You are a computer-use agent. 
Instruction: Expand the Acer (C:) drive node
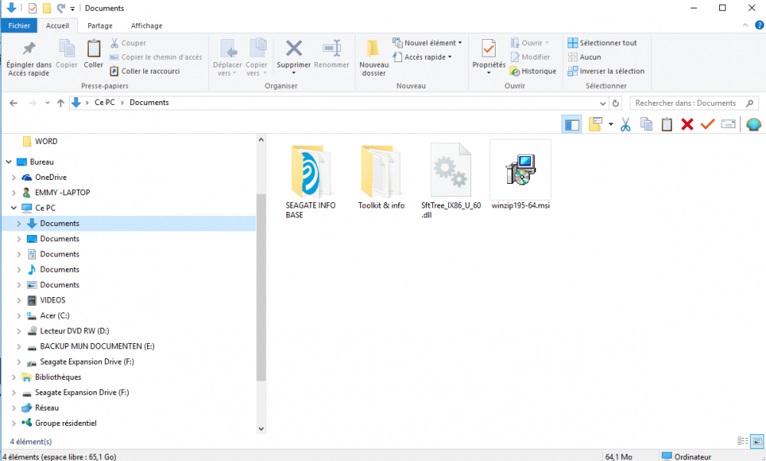pos(19,316)
